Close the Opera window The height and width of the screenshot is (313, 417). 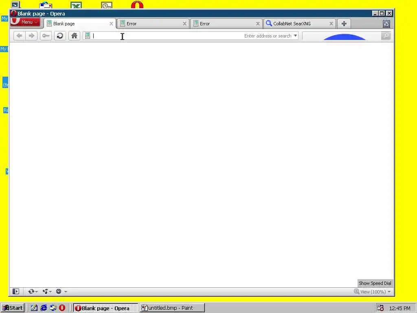pyautogui.click(x=389, y=13)
